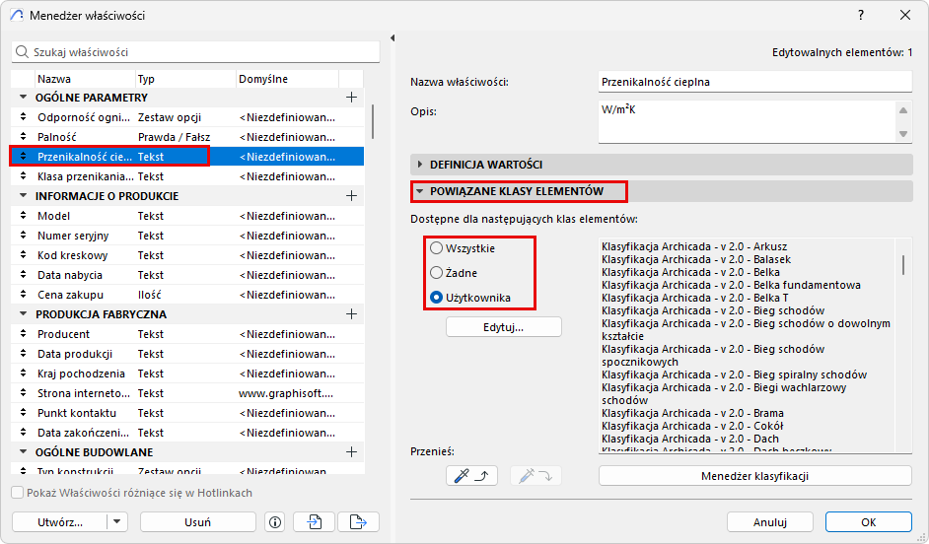Click the property list scrollbar
The height and width of the screenshot is (544, 929).
[x=373, y=121]
